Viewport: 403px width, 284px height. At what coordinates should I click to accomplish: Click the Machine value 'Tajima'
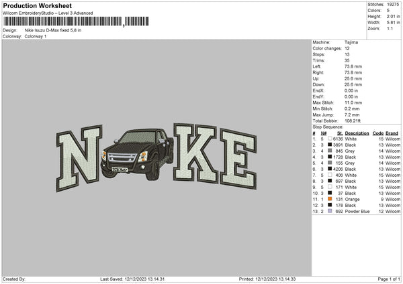pyautogui.click(x=351, y=42)
